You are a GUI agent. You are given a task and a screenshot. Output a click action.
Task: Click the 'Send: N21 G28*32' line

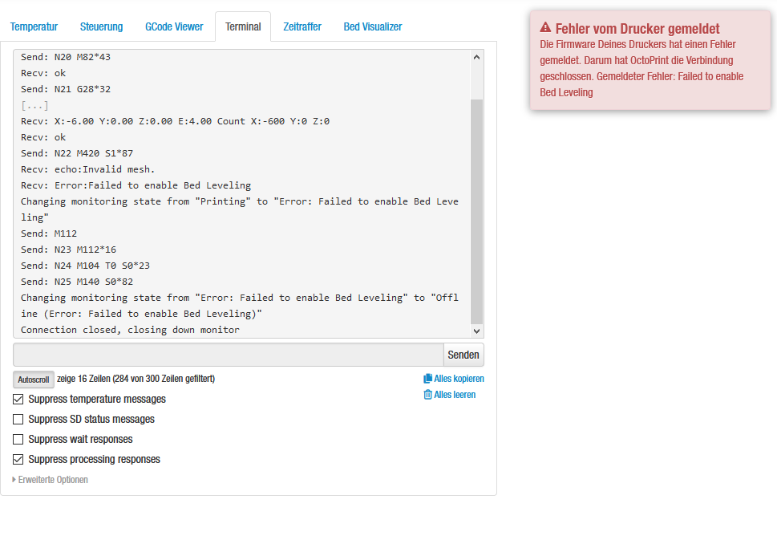(x=66, y=89)
